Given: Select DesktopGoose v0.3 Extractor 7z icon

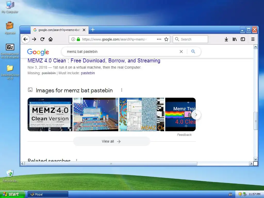Looking at the screenshot, I should (x=10, y=51).
